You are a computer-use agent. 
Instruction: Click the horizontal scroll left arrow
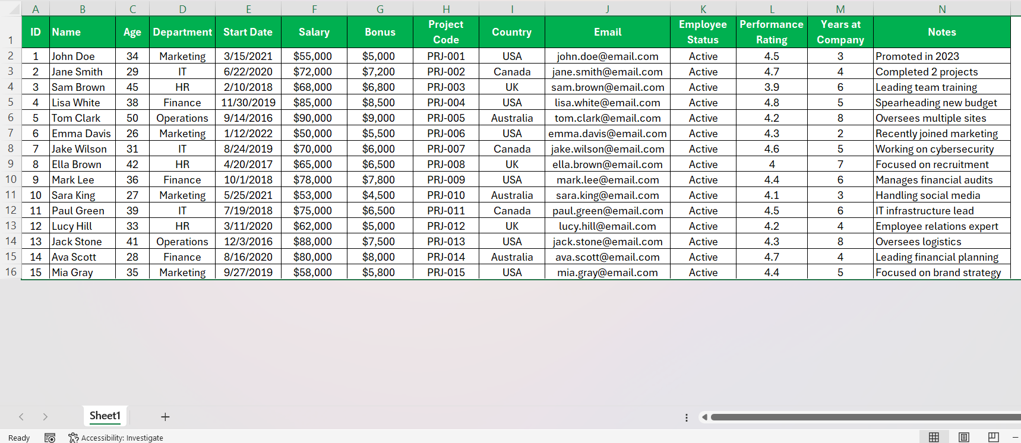(704, 417)
